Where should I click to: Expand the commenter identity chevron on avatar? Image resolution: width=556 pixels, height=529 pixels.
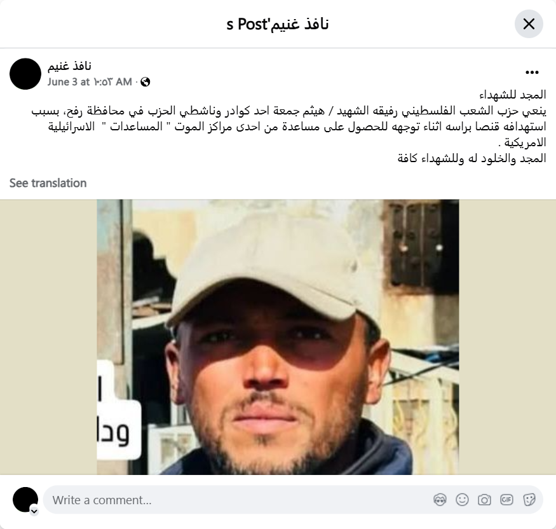[34, 511]
